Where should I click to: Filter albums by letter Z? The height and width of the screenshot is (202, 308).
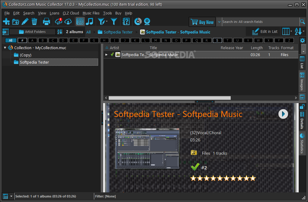pos(289,40)
